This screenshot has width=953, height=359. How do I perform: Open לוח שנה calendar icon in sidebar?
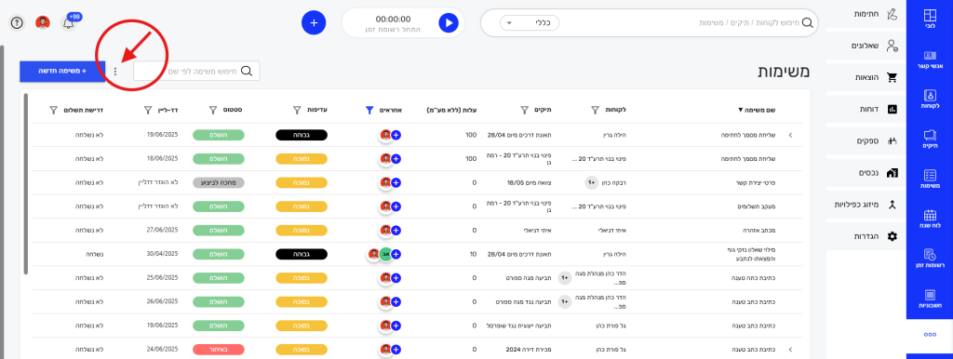(x=930, y=219)
